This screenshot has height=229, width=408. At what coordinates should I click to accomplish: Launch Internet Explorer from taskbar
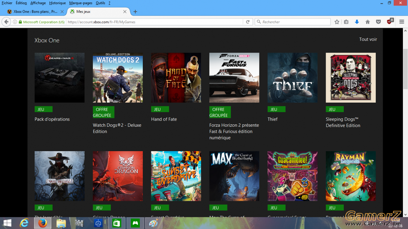[x=24, y=223]
